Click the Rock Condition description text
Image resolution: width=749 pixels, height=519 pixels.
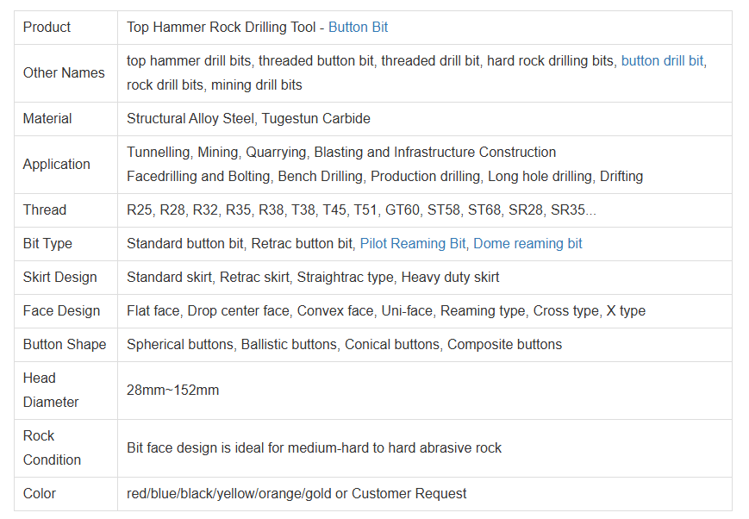pyautogui.click(x=314, y=447)
